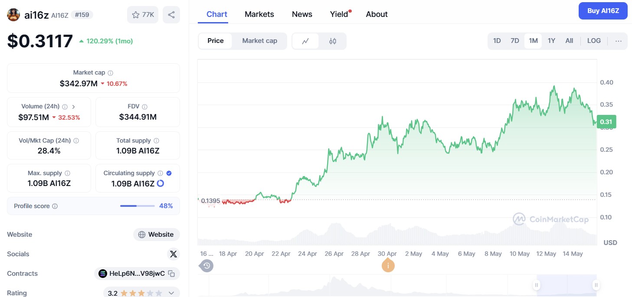Open the chart more options ellipsis
Image resolution: width=632 pixels, height=297 pixels.
pos(619,41)
